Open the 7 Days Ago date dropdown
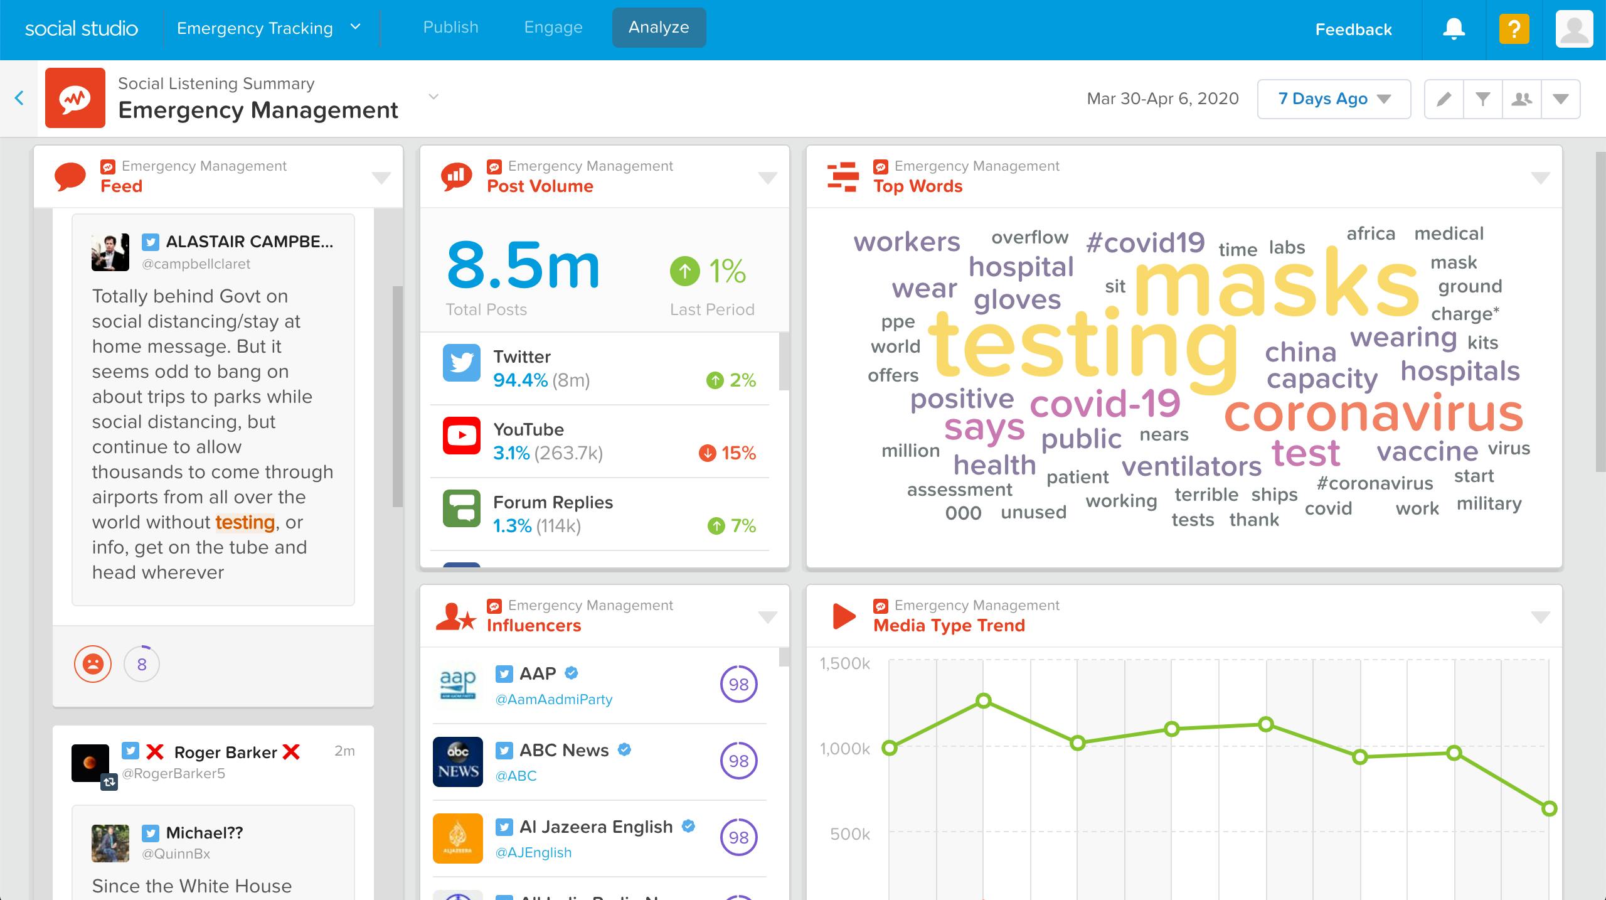Viewport: 1606px width, 900px height. pos(1334,99)
